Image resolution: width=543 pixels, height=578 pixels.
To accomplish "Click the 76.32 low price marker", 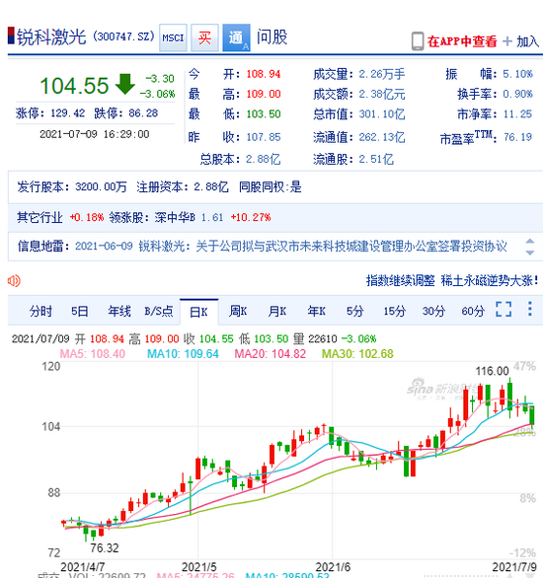I will pos(105,548).
